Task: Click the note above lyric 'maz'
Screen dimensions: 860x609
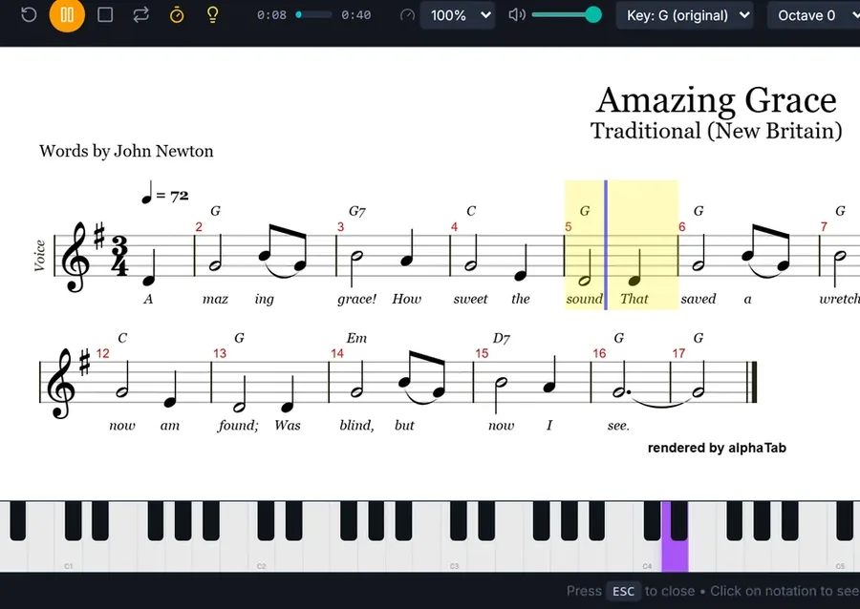Action: 214,265
